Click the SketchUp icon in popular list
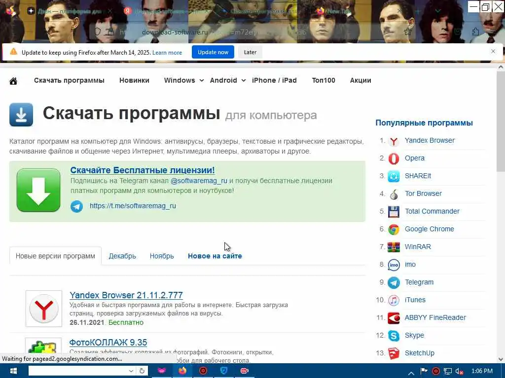Screen dimensions: 505x378 [x=394, y=353]
